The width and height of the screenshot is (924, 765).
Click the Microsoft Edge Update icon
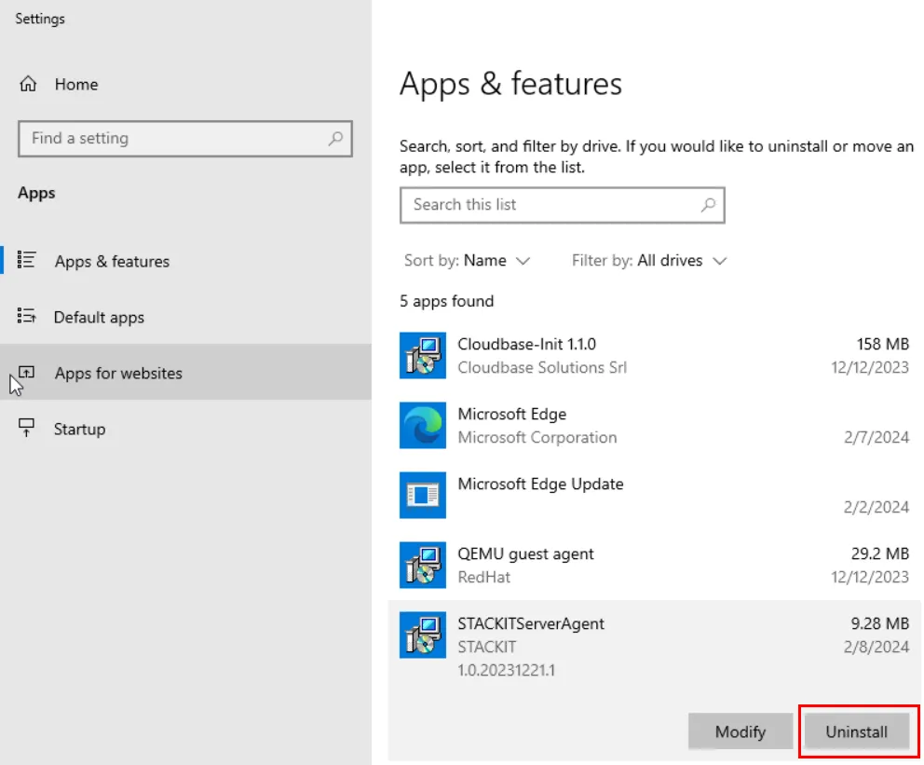(x=423, y=495)
